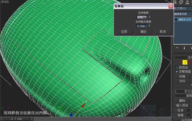Click the 光环 button
192x121 pixels.
(182, 81)
